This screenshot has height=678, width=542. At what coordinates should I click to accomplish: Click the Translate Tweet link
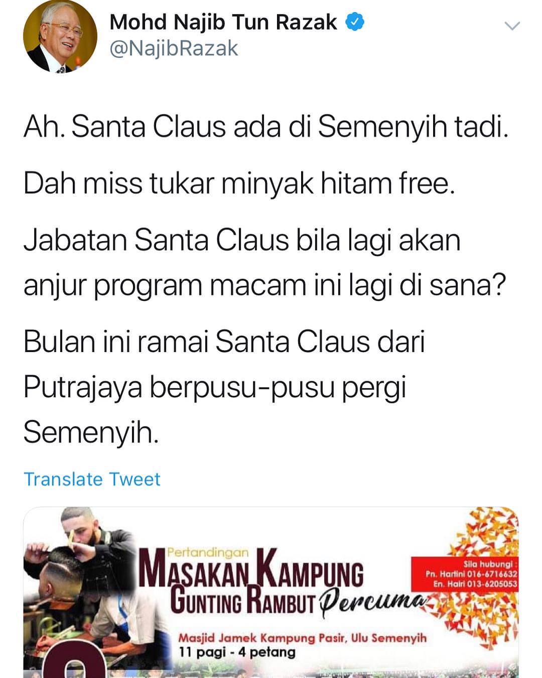(92, 479)
